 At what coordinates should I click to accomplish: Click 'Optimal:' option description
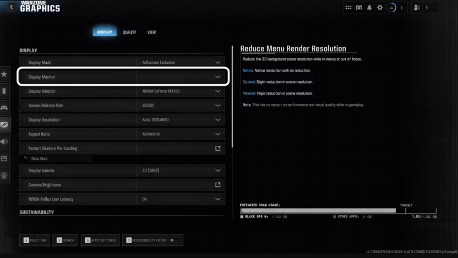[277, 82]
